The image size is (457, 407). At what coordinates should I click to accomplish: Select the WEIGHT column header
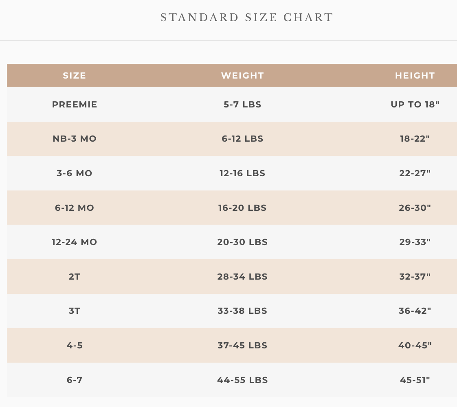click(x=242, y=76)
